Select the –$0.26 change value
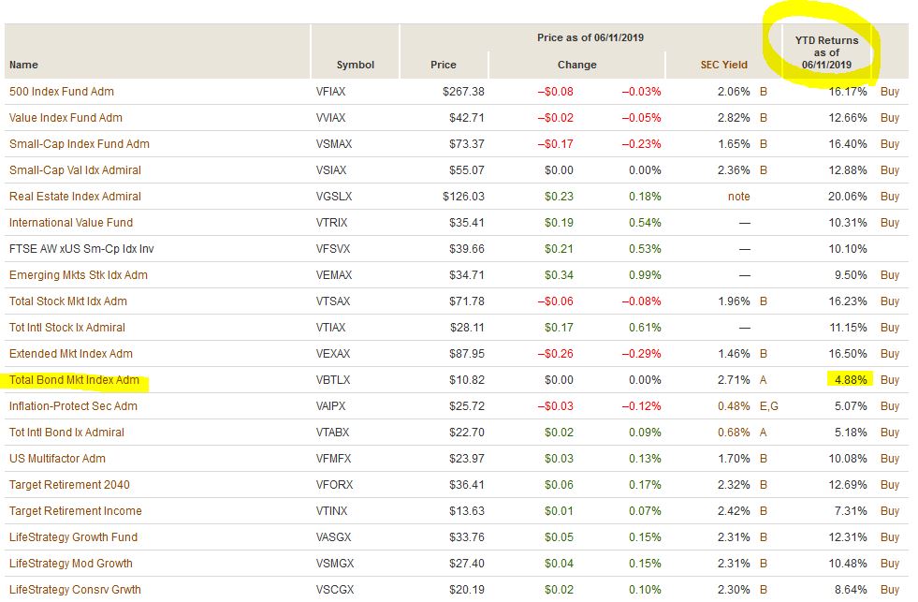 pos(555,354)
